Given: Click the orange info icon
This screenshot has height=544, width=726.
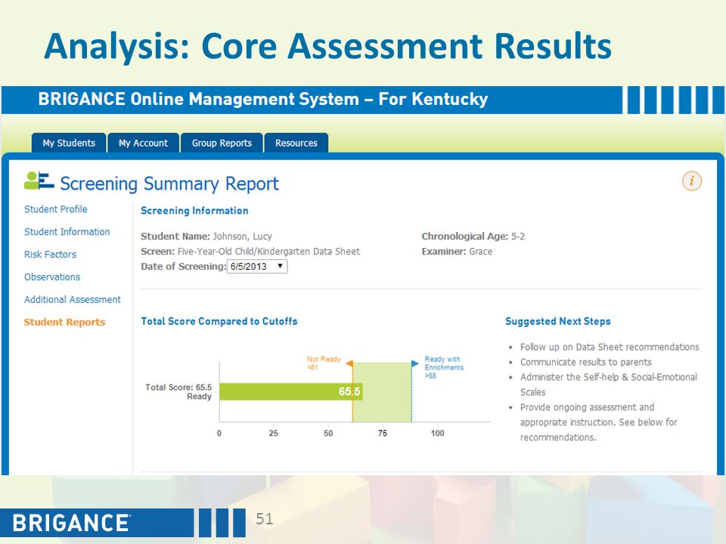Looking at the screenshot, I should tap(692, 181).
